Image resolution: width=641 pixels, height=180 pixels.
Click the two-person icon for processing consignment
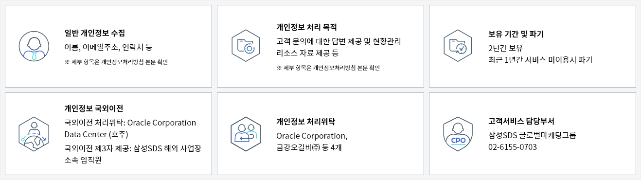coord(246,134)
